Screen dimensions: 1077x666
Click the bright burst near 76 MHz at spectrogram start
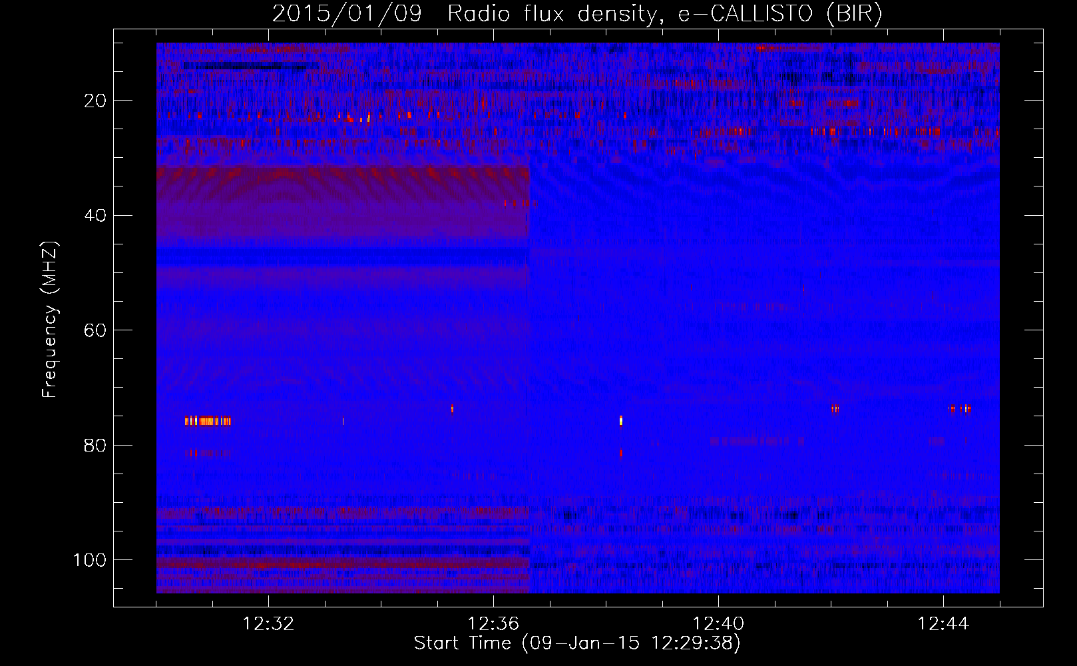(208, 421)
